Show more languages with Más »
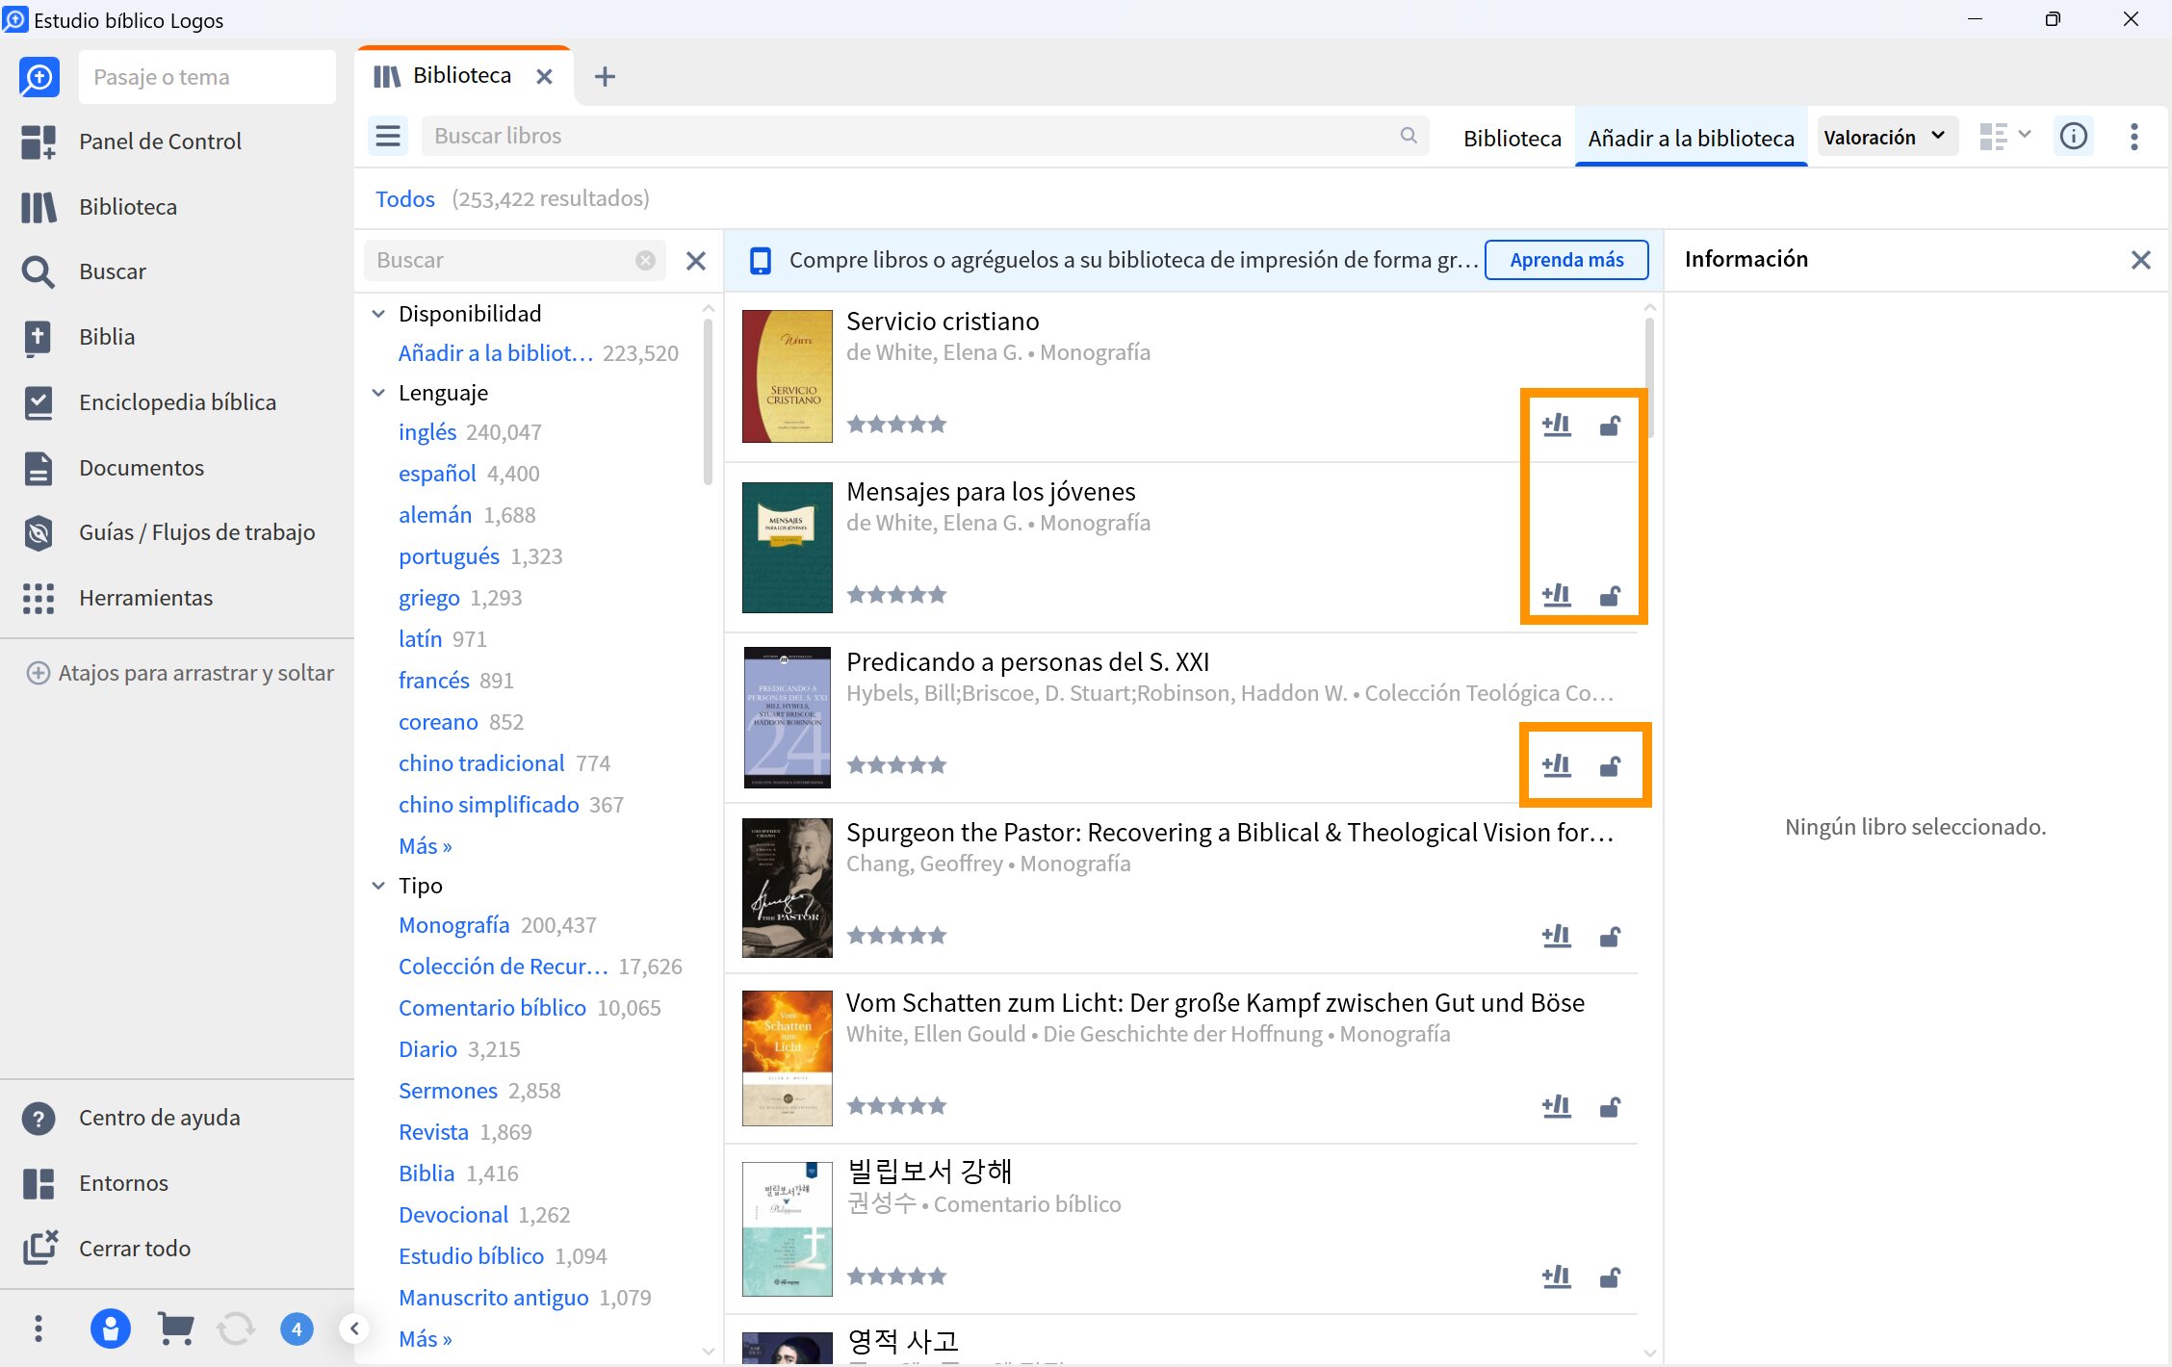Image resolution: width=2172 pixels, height=1367 pixels. click(x=426, y=846)
